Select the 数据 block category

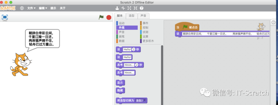point(127,41)
